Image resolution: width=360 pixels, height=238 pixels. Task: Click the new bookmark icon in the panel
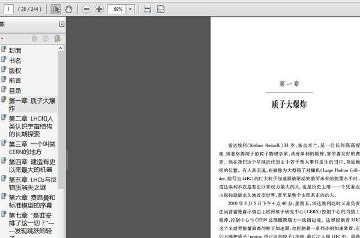pos(58,38)
